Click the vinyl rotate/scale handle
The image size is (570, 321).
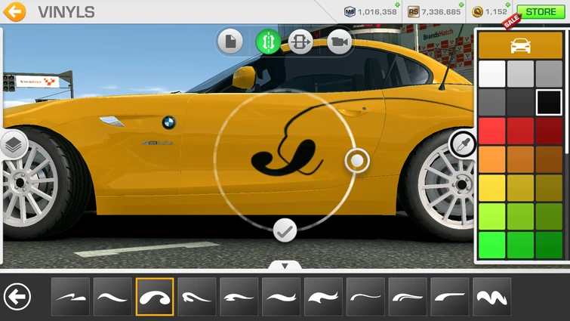coord(356,160)
